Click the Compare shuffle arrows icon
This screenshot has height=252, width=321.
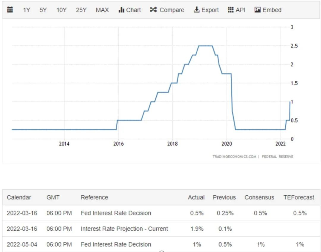tap(153, 10)
